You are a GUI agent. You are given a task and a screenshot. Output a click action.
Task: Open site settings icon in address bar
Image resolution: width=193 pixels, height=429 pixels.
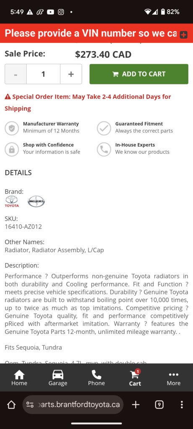click(x=30, y=405)
